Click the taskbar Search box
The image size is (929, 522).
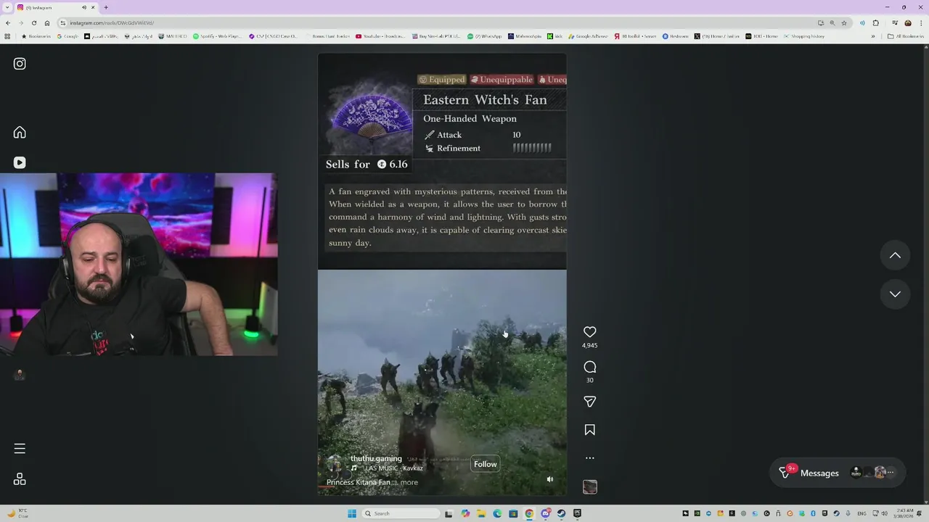pyautogui.click(x=401, y=513)
